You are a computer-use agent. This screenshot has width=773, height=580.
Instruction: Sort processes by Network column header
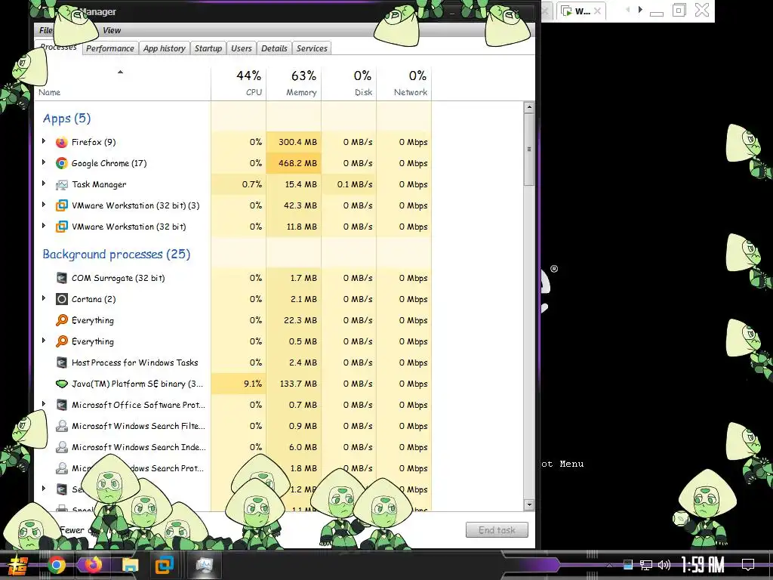click(x=405, y=83)
